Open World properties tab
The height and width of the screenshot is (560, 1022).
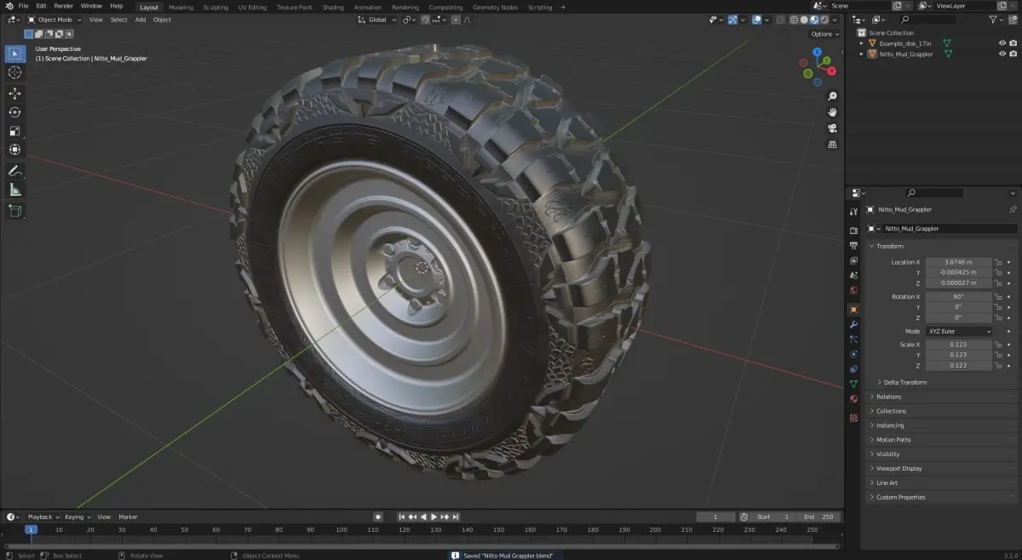[x=853, y=291]
